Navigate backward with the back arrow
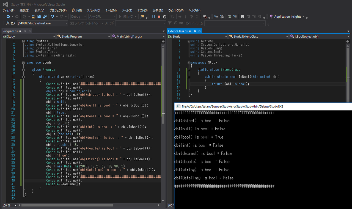This screenshot has width=352, height=209. (8, 17)
